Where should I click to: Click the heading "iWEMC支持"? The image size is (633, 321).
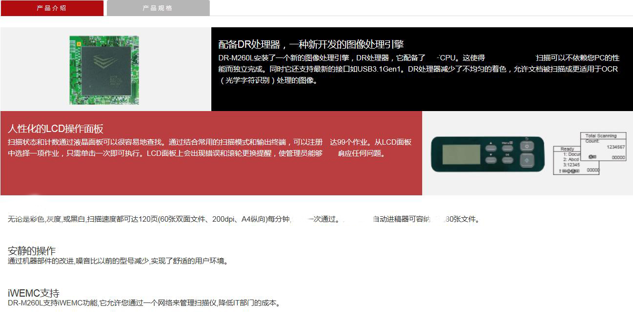click(34, 294)
